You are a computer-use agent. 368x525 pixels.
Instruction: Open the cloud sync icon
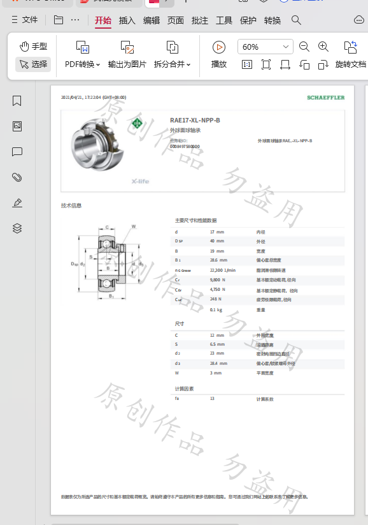click(358, 20)
